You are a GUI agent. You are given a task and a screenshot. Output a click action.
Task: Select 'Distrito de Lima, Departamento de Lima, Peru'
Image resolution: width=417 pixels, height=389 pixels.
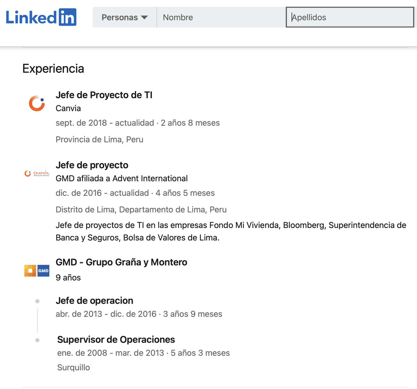(141, 210)
